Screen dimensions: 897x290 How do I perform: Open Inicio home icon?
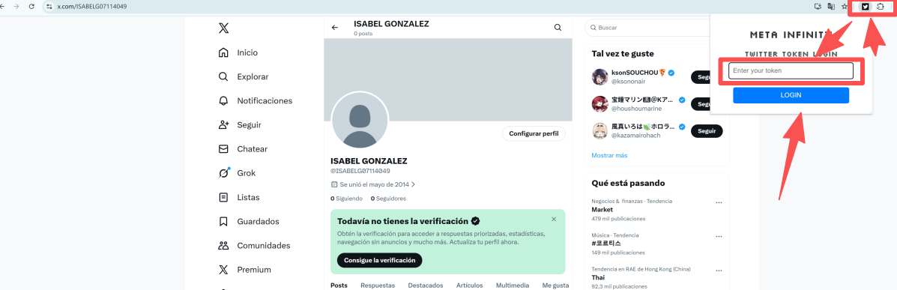click(223, 52)
